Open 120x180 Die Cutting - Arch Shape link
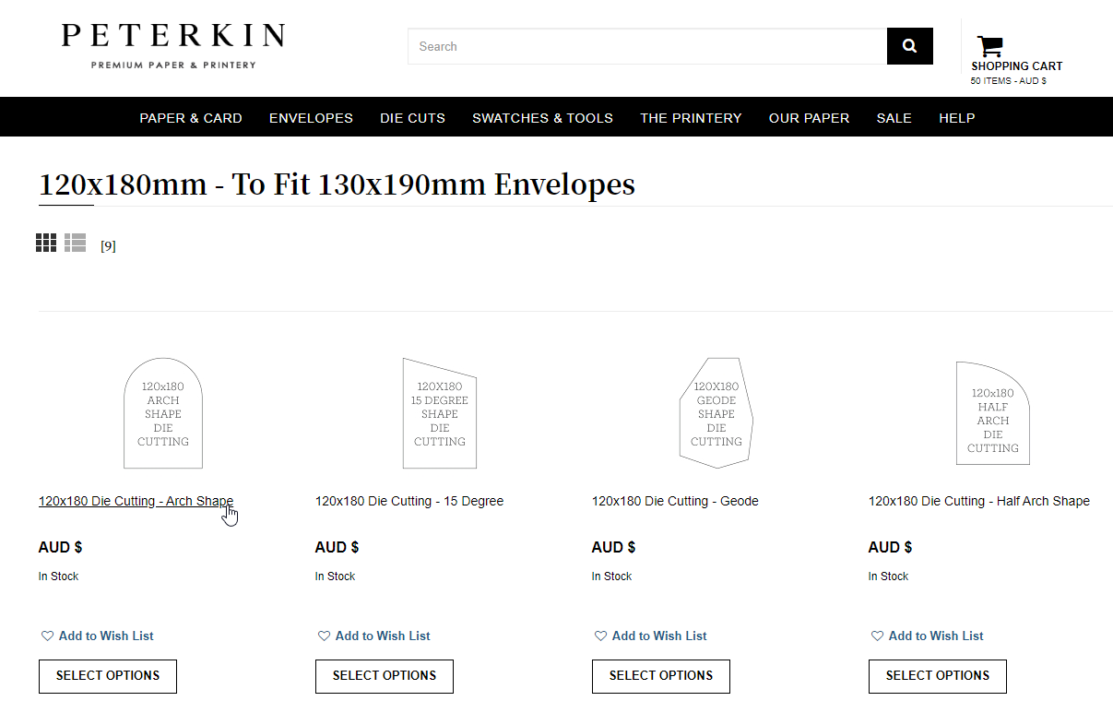 (136, 501)
